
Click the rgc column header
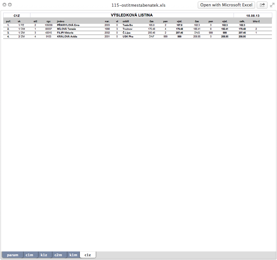(48, 21)
